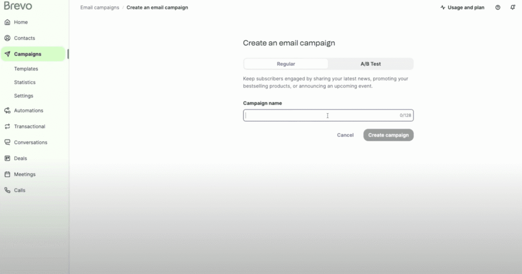Open the Conversations chat icon
Image resolution: width=522 pixels, height=274 pixels.
click(7, 143)
